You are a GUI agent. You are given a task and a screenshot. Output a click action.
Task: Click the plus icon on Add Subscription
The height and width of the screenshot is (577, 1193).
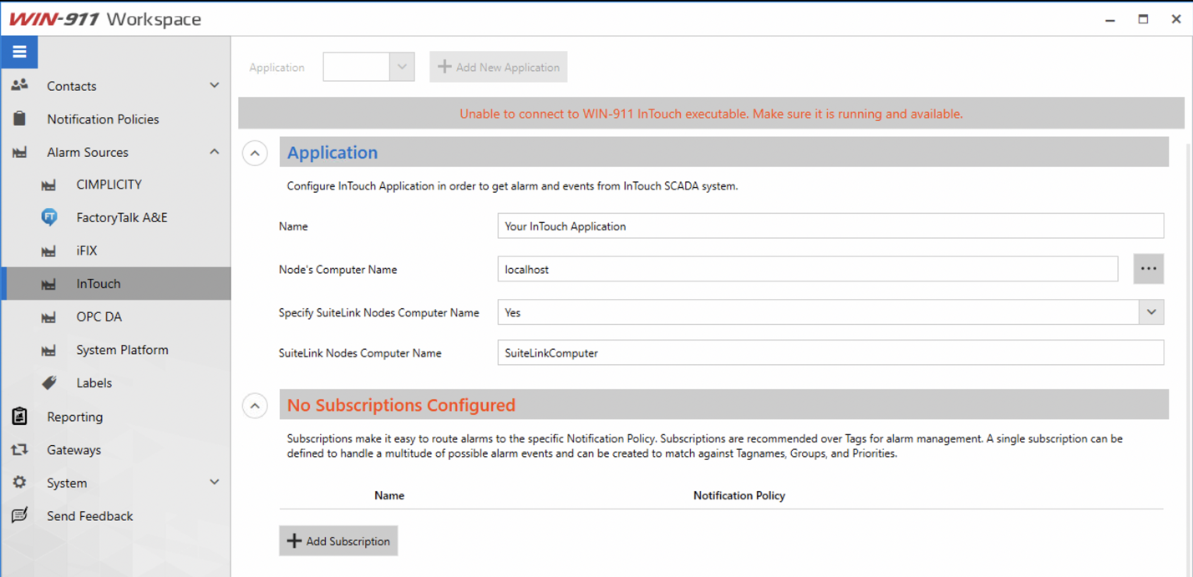[294, 541]
